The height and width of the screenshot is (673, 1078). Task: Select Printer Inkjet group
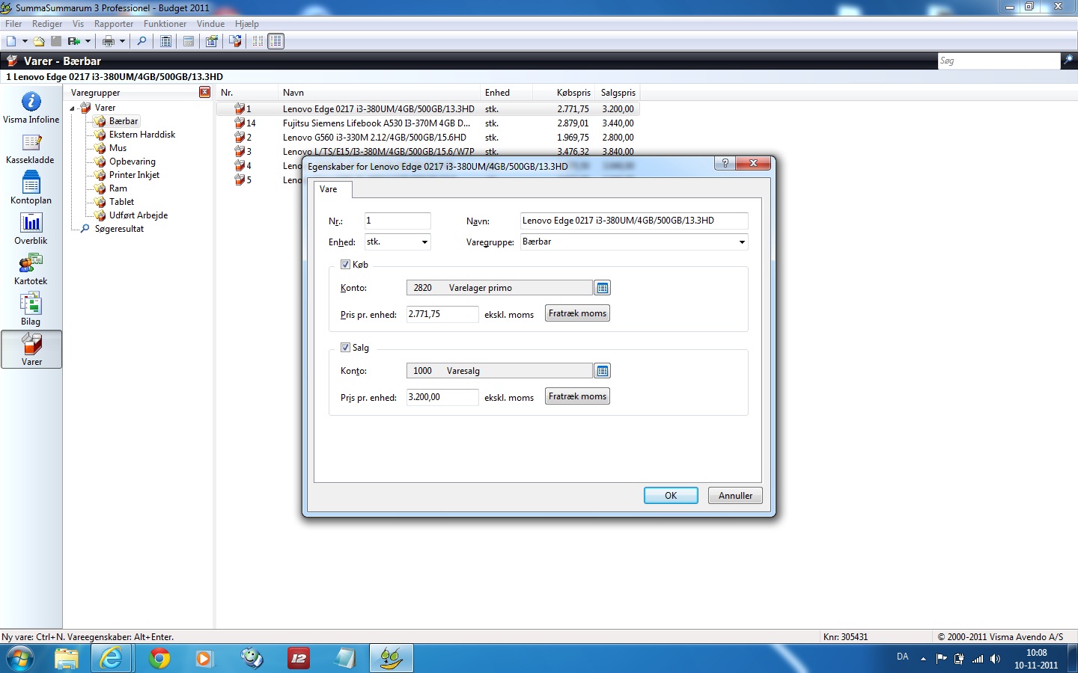[x=134, y=175]
